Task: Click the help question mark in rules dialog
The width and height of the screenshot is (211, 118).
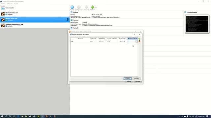Action: point(134,34)
